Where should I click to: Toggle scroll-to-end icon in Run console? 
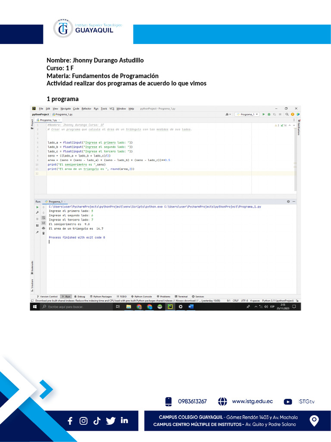click(x=44, y=223)
